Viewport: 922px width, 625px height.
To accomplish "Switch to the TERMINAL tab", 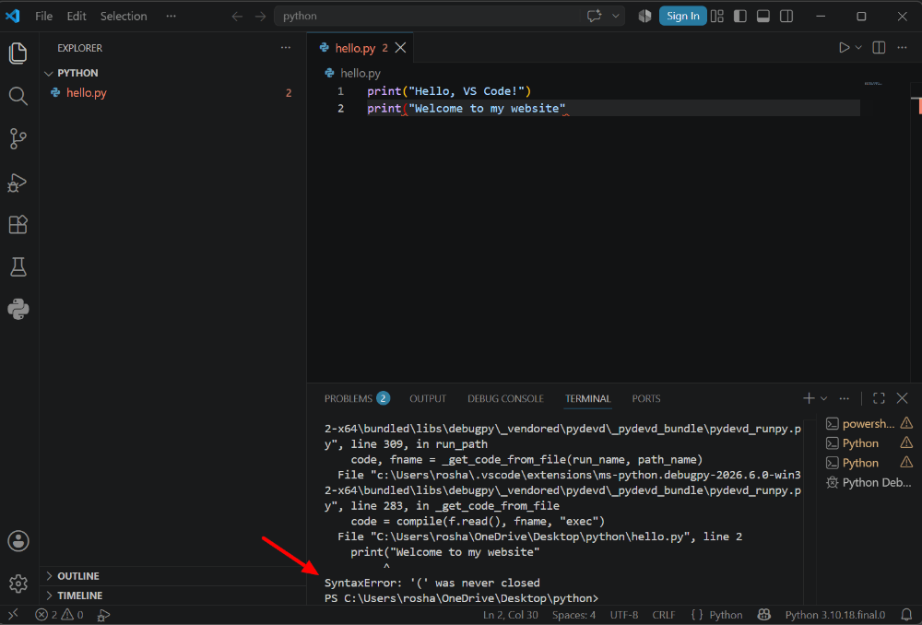I will tap(587, 398).
